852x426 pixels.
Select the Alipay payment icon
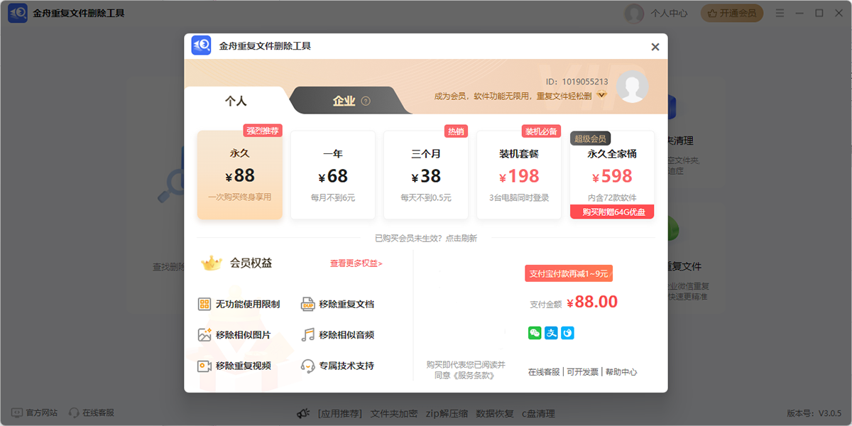pyautogui.click(x=550, y=332)
